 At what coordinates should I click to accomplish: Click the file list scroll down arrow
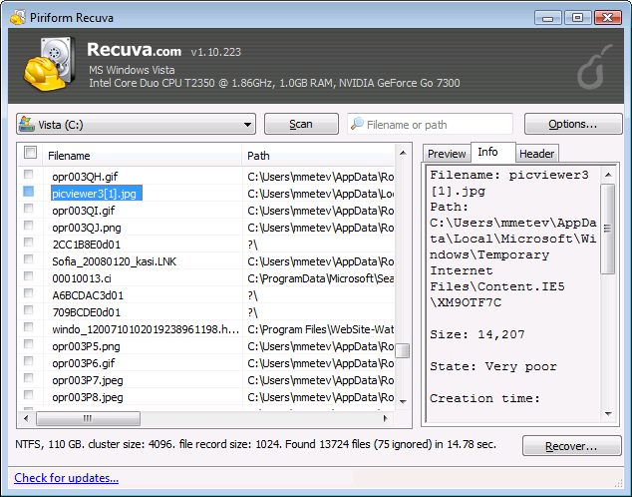point(403,402)
